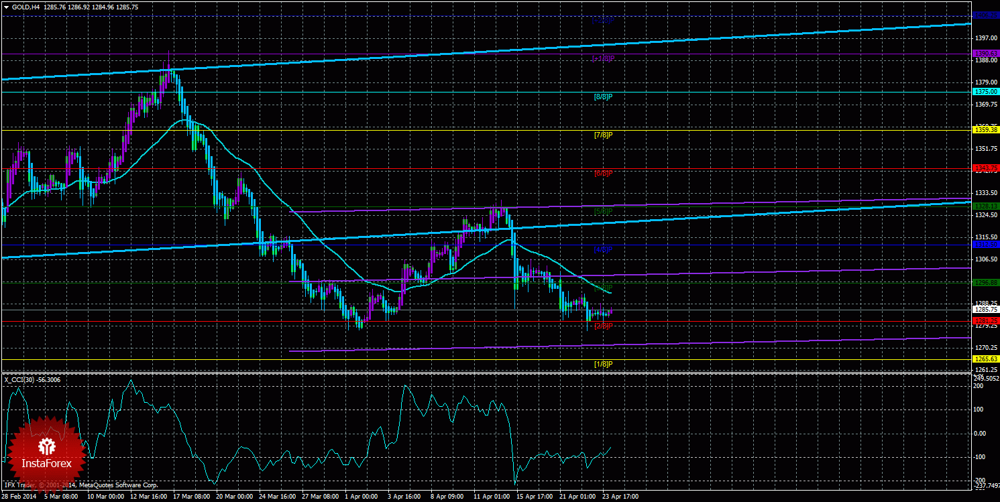The image size is (1000, 502).
Task: Click the 1285.75 current price marker
Action: pyautogui.click(x=985, y=310)
